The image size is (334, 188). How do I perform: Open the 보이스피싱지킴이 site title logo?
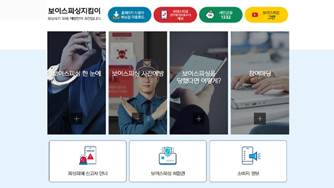(x=74, y=11)
